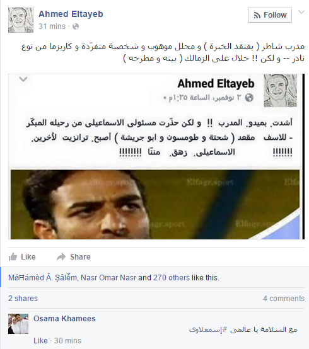The height and width of the screenshot is (349, 309).
Task: Click the thumbs-up Like icon under post
Action: click(x=13, y=257)
